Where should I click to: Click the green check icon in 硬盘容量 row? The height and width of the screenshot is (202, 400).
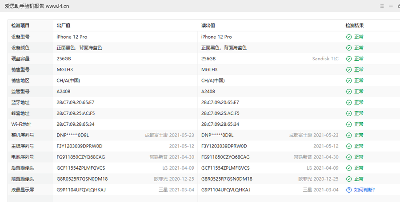349,58
